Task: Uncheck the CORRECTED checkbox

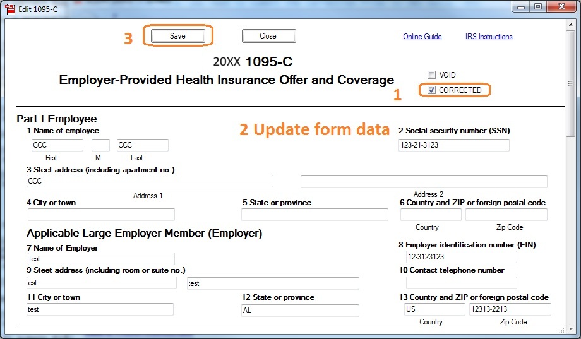Action: point(431,90)
